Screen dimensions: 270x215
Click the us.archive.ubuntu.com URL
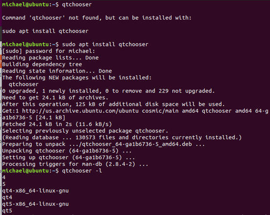point(80,111)
